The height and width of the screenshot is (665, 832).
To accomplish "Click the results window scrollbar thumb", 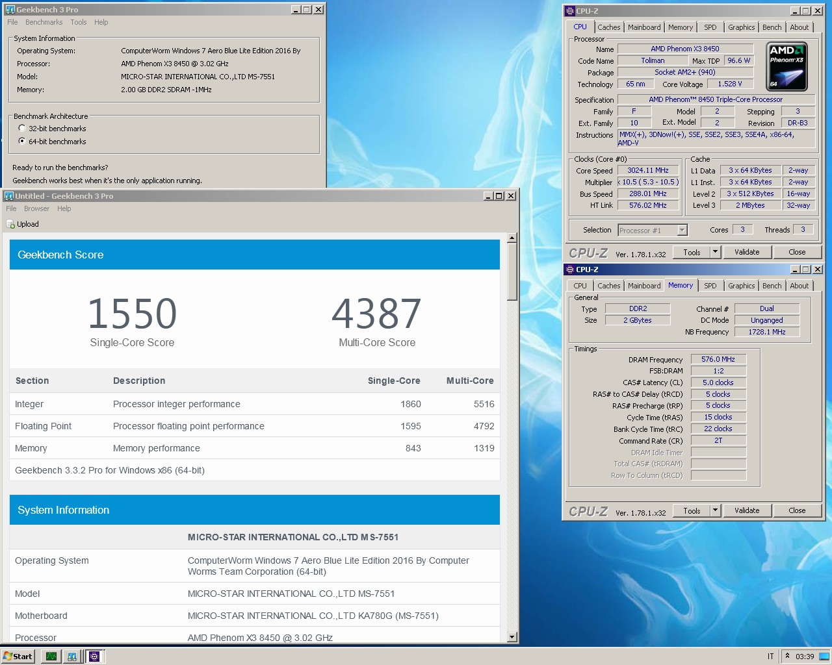I will pyautogui.click(x=512, y=272).
